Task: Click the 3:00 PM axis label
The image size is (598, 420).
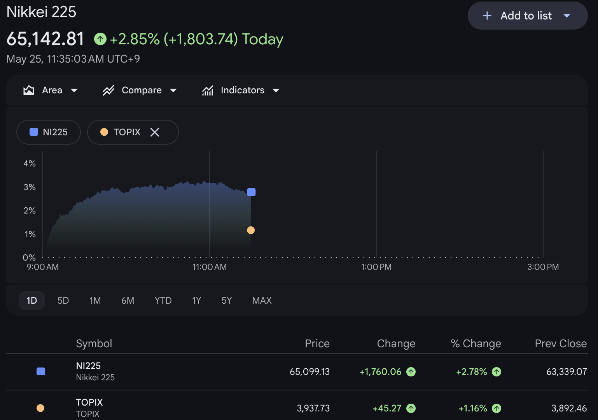Action: [543, 267]
